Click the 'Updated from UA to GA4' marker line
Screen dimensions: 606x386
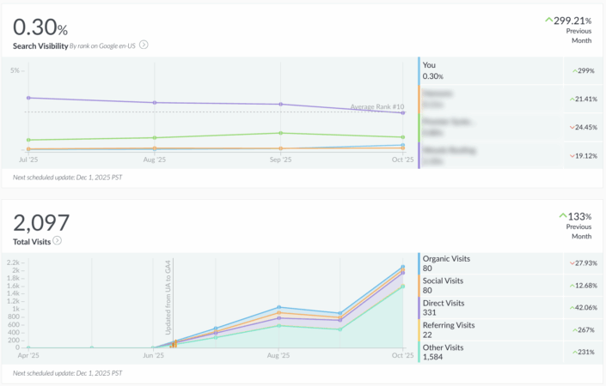pyautogui.click(x=167, y=300)
